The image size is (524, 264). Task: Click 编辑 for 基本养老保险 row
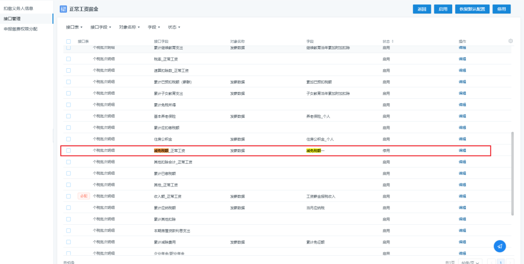(x=462, y=116)
